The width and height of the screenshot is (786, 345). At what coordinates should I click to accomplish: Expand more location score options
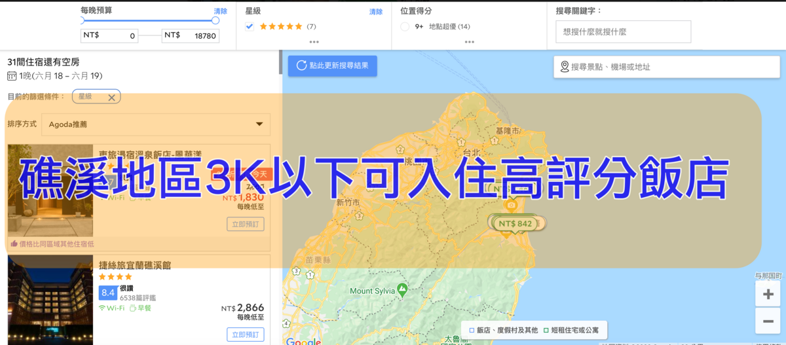click(x=469, y=42)
